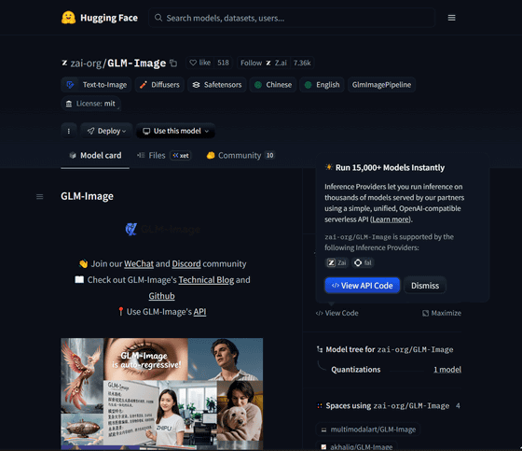Screen dimensions: 522x451
Task: Open the Use this model dropdown
Action: click(x=175, y=131)
